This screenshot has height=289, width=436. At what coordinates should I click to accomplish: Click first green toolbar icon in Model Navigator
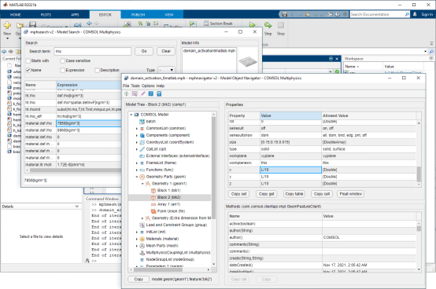pos(127,94)
